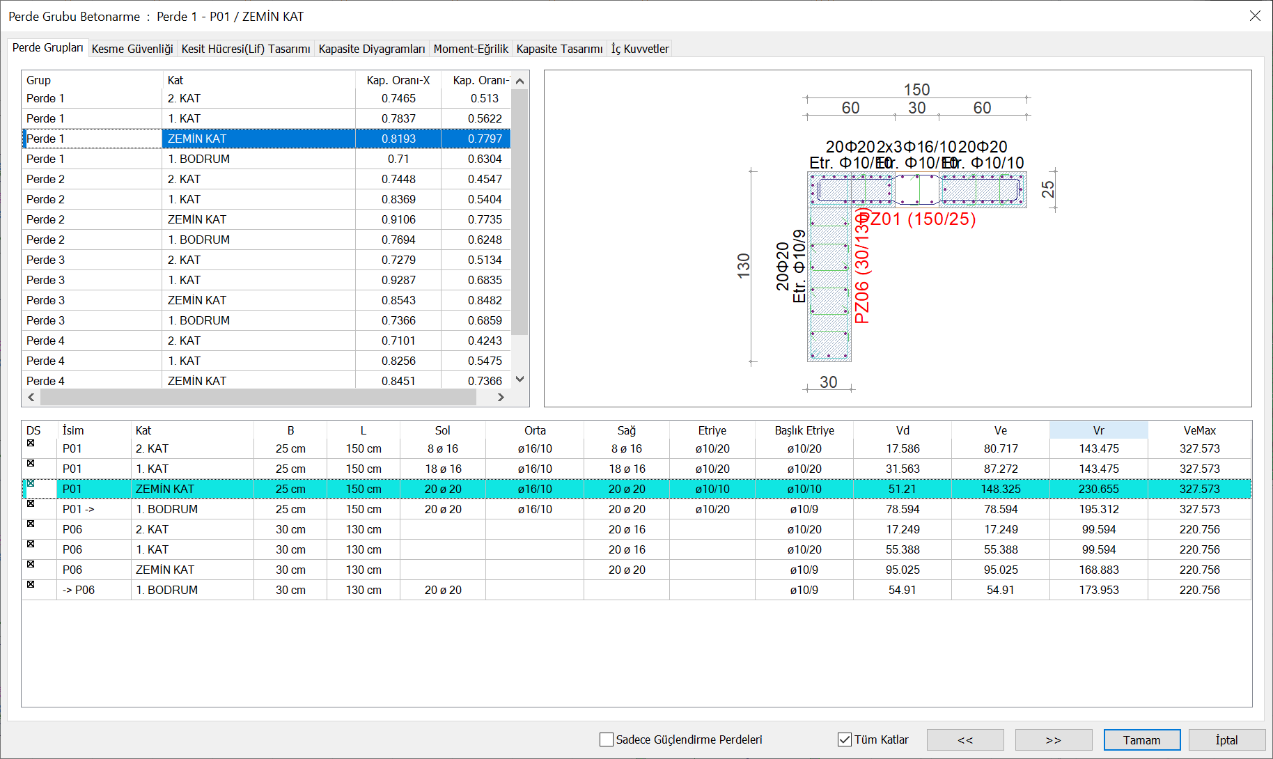Select the Perde 4 1. KAT row
Screen dimensions: 1273x759
tap(267, 361)
